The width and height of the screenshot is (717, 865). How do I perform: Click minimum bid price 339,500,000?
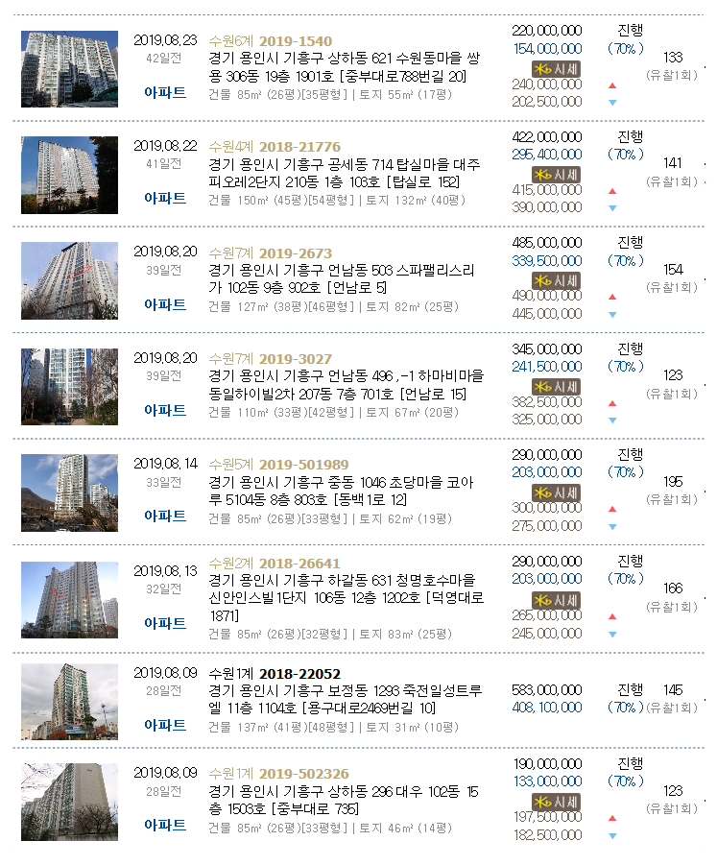pos(546,261)
